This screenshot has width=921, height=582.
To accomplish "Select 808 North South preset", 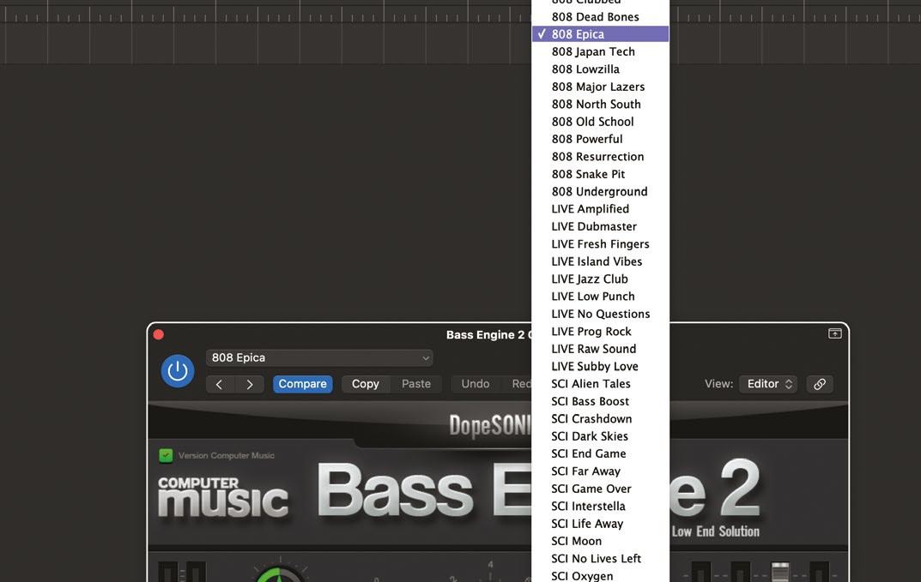I will [x=600, y=105].
